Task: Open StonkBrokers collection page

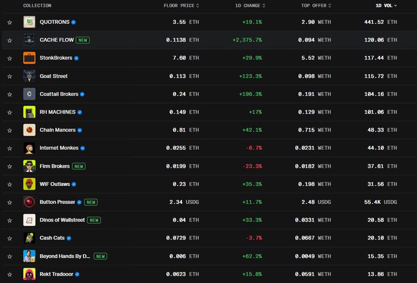Action: tap(56, 58)
